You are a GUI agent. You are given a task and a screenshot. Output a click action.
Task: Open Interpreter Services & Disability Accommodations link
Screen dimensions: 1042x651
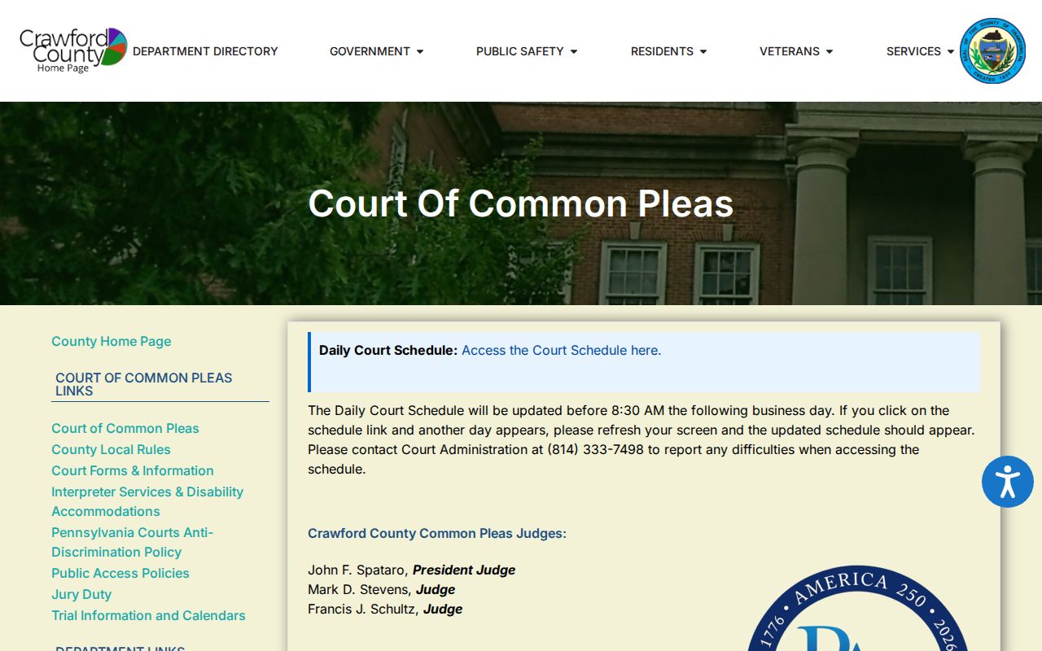point(147,501)
